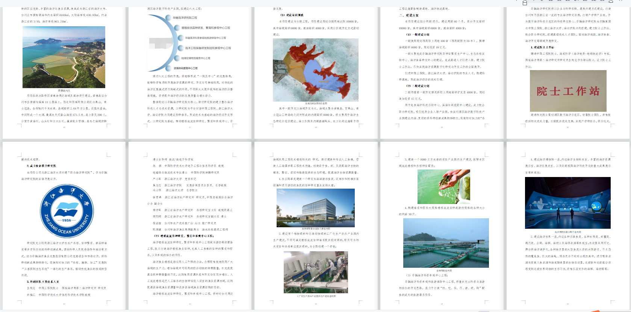Click the factory workers production line photo

[x=316, y=272]
